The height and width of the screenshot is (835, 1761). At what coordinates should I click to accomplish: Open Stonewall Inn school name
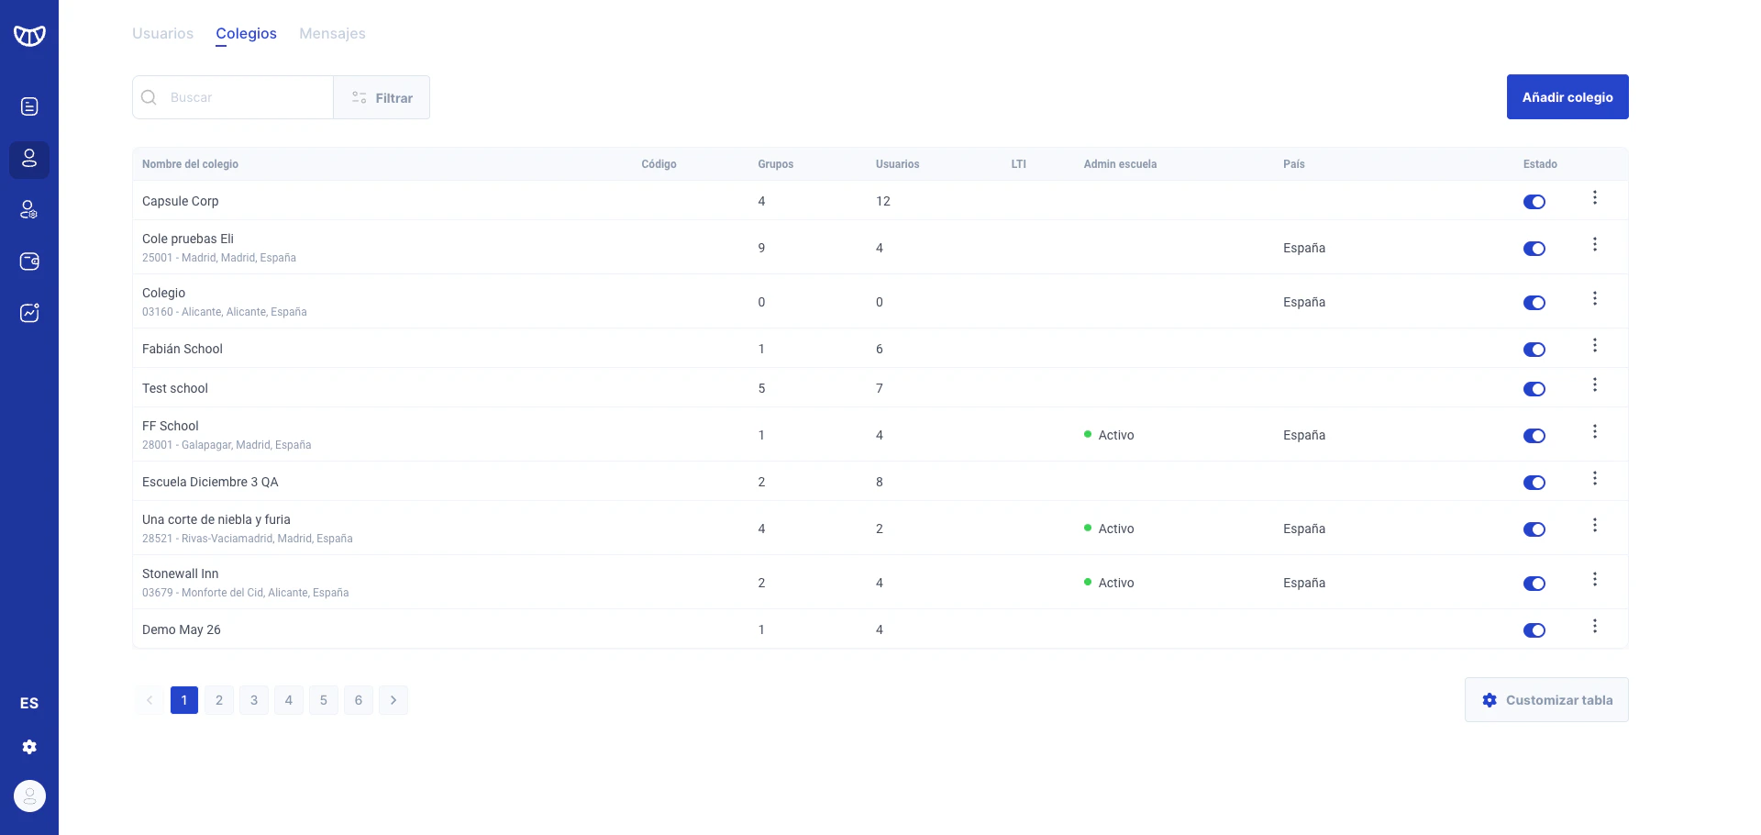click(180, 573)
